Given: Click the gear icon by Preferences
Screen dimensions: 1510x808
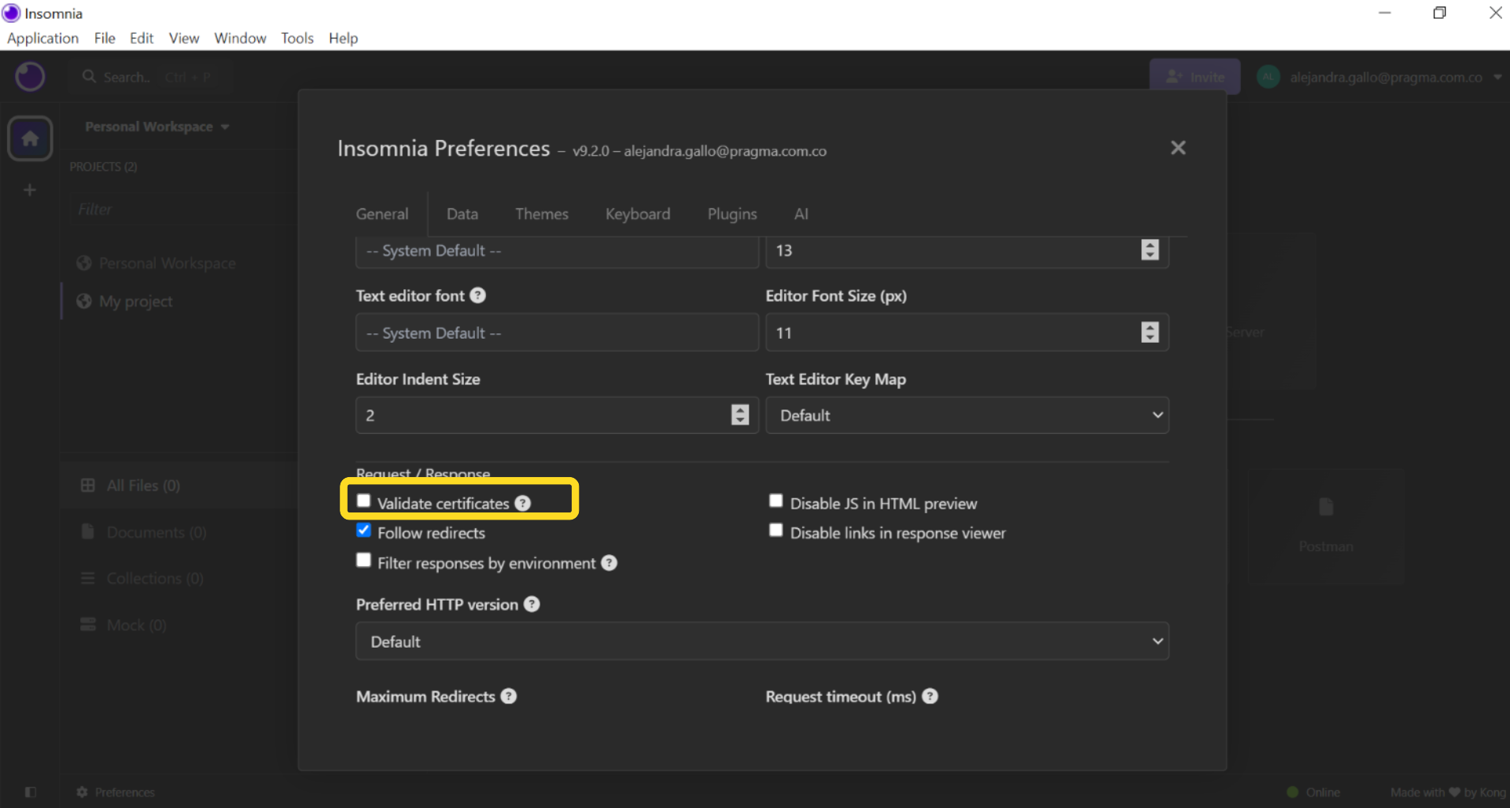Looking at the screenshot, I should [x=82, y=791].
